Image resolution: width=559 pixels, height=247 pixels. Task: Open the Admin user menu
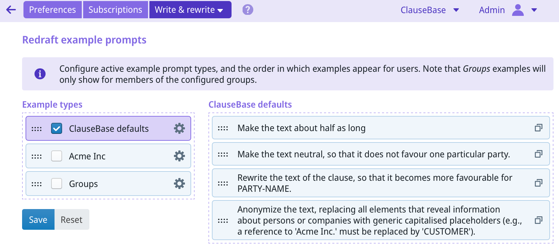(x=508, y=10)
